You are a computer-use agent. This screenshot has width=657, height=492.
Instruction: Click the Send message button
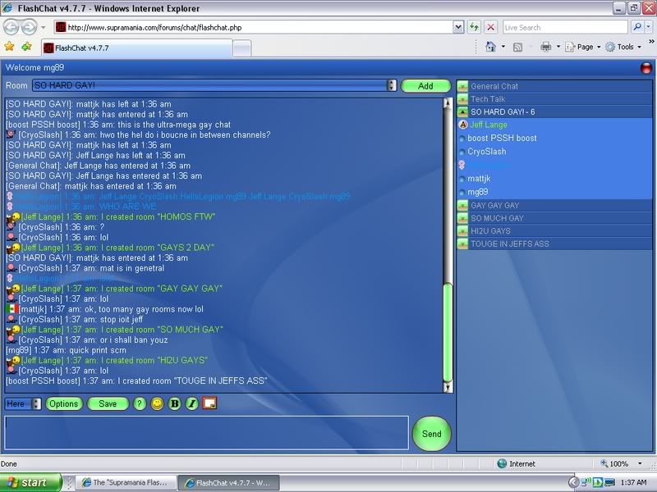[x=432, y=434]
